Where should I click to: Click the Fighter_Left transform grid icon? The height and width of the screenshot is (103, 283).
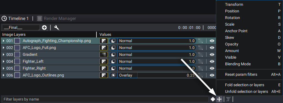click(x=201, y=61)
